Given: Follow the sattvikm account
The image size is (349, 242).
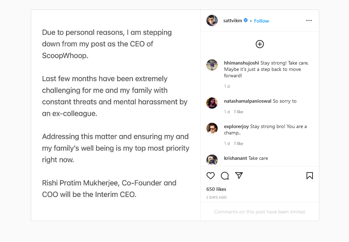Looking at the screenshot, I should point(262,21).
